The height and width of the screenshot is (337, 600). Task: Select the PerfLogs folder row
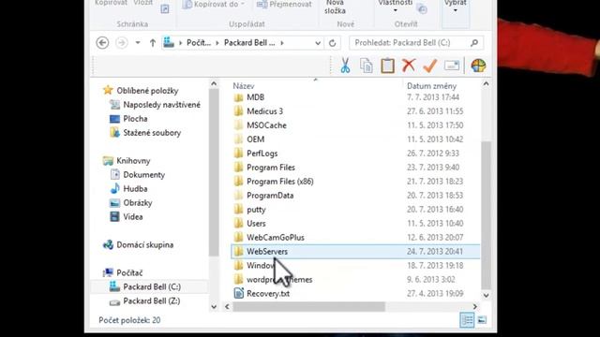[356, 154]
